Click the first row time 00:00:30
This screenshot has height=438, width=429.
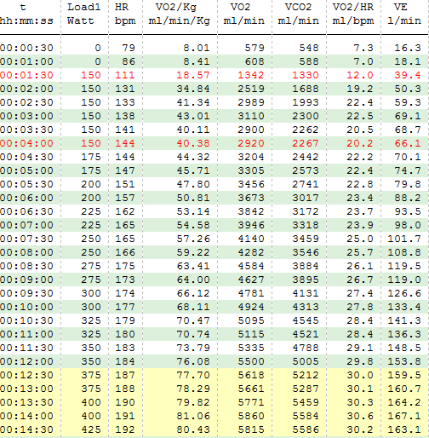26,48
